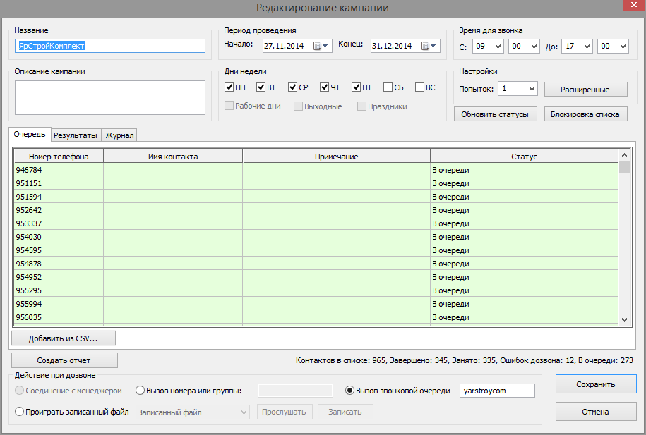Viewport: 646px width, 435px height.
Task: Click the 'Описание кампании' text area
Action: click(x=110, y=97)
